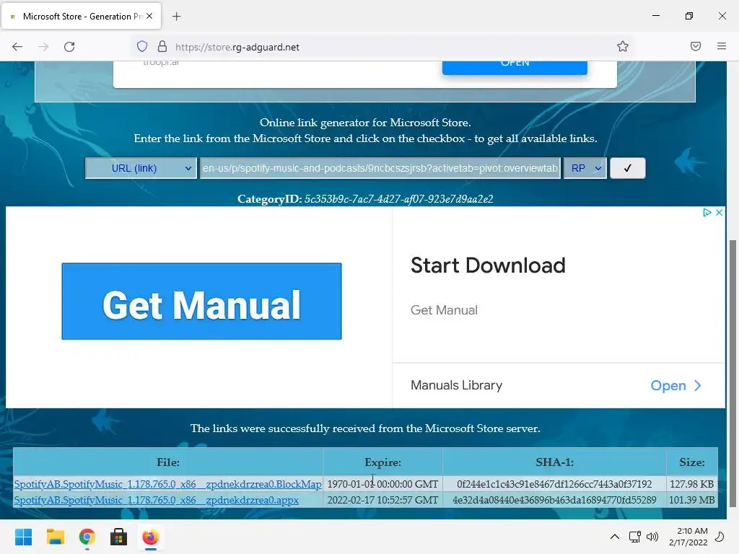Click the Spotify store link input field
The width and height of the screenshot is (739, 554).
[380, 168]
